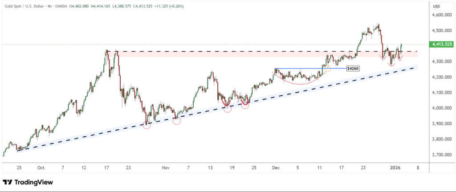Click the TradingView logo
Image resolution: width=456 pixels, height=192 pixels.
point(28,182)
